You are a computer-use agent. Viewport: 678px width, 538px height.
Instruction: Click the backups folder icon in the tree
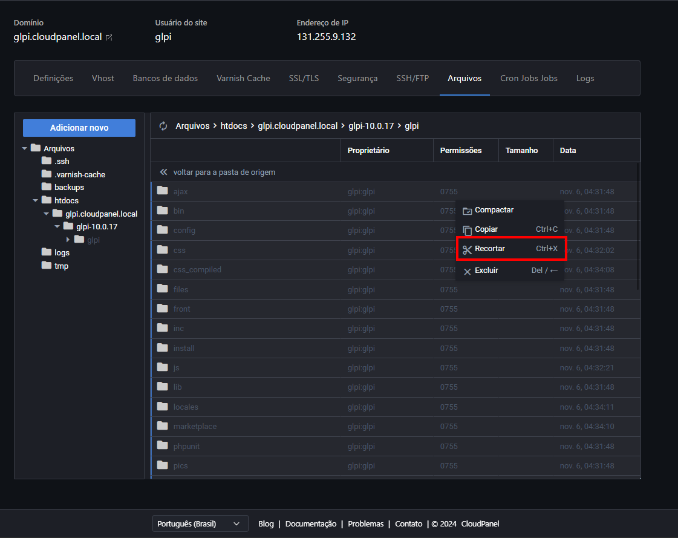click(46, 186)
